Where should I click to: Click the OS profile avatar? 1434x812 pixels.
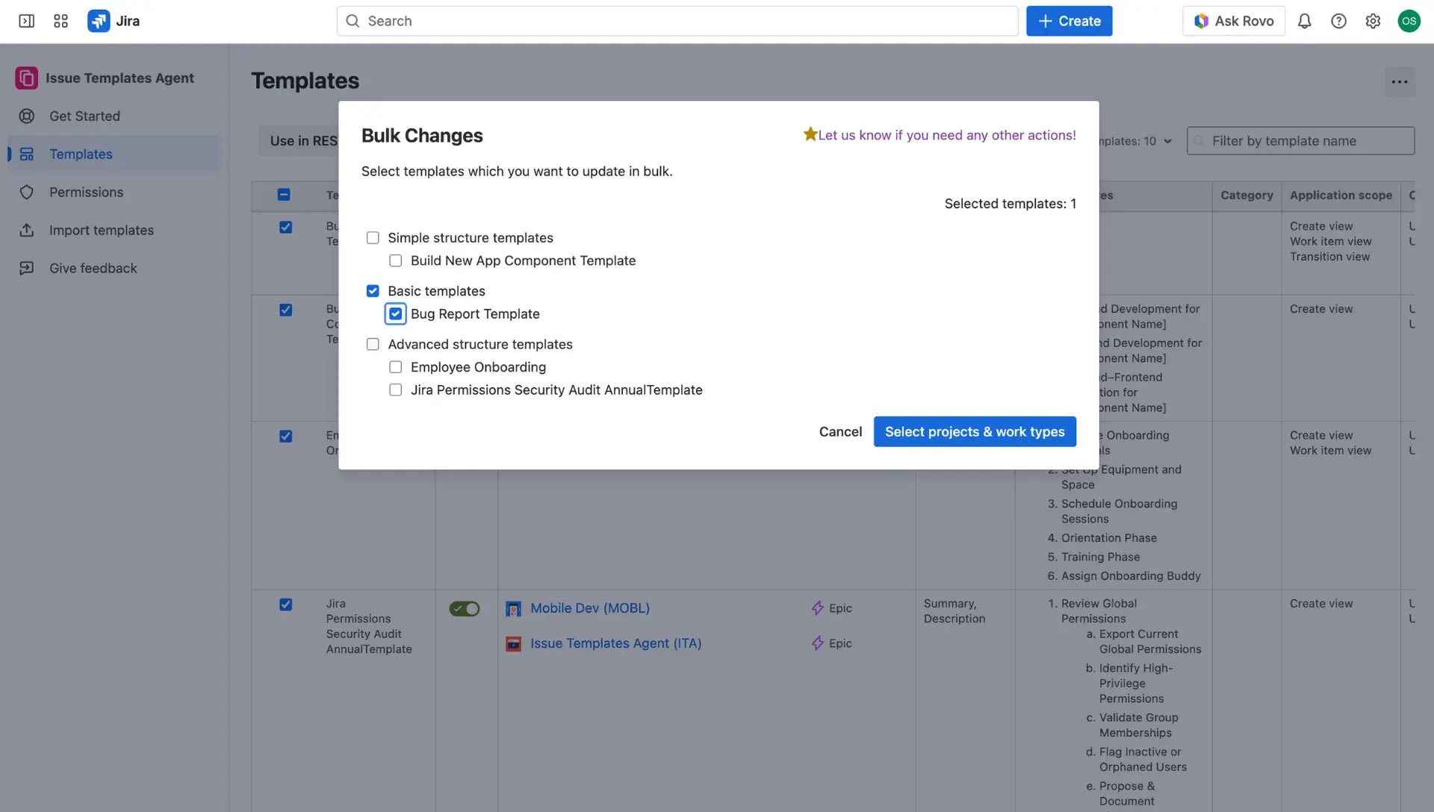[x=1409, y=21]
